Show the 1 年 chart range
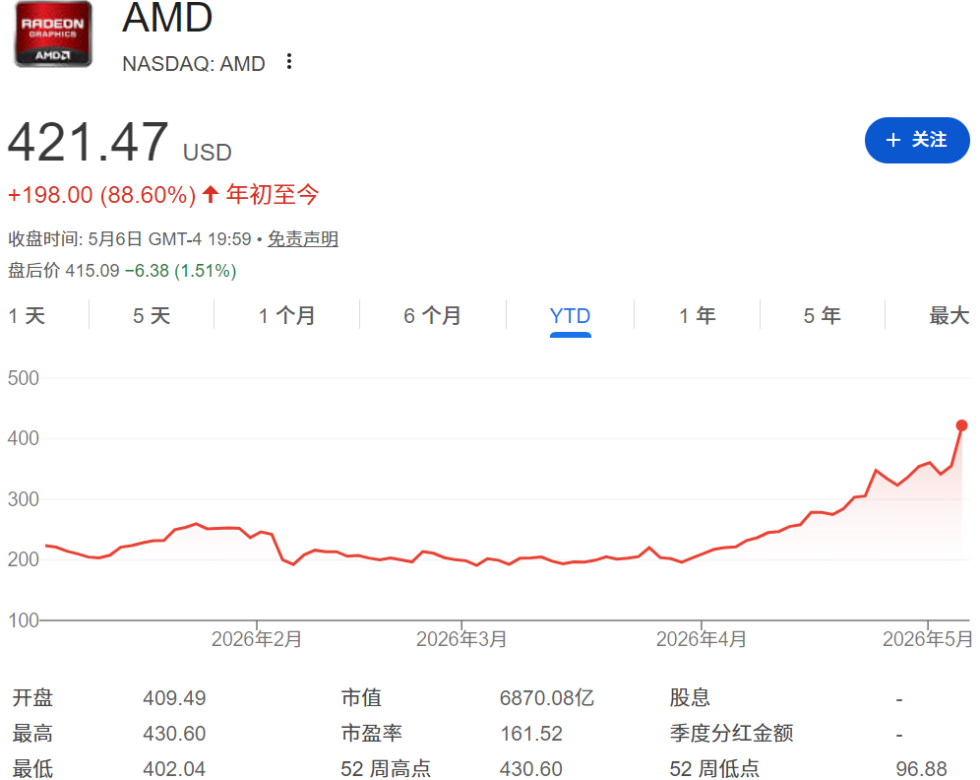This screenshot has width=980, height=780. coord(698,316)
